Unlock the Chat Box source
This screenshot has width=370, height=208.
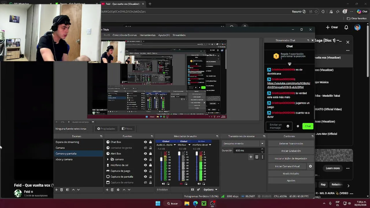coord(150,142)
